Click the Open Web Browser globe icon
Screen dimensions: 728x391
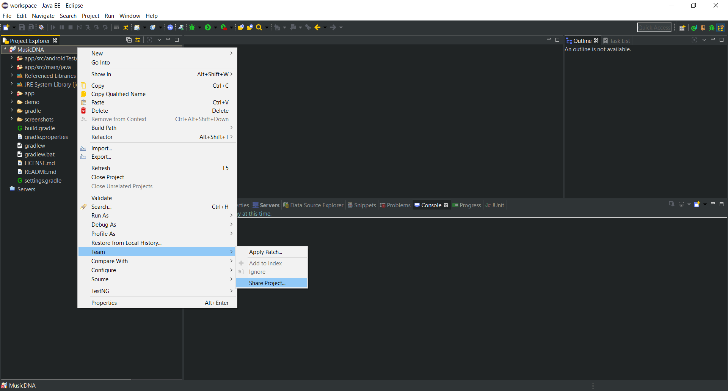(x=171, y=27)
